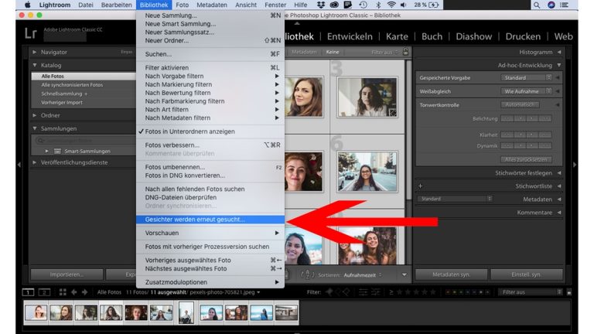Open the Dropbox menu bar icon
This screenshot has width=594, height=334.
click(321, 5)
